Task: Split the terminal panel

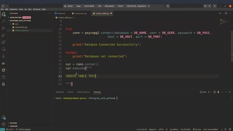Action: 214,92
